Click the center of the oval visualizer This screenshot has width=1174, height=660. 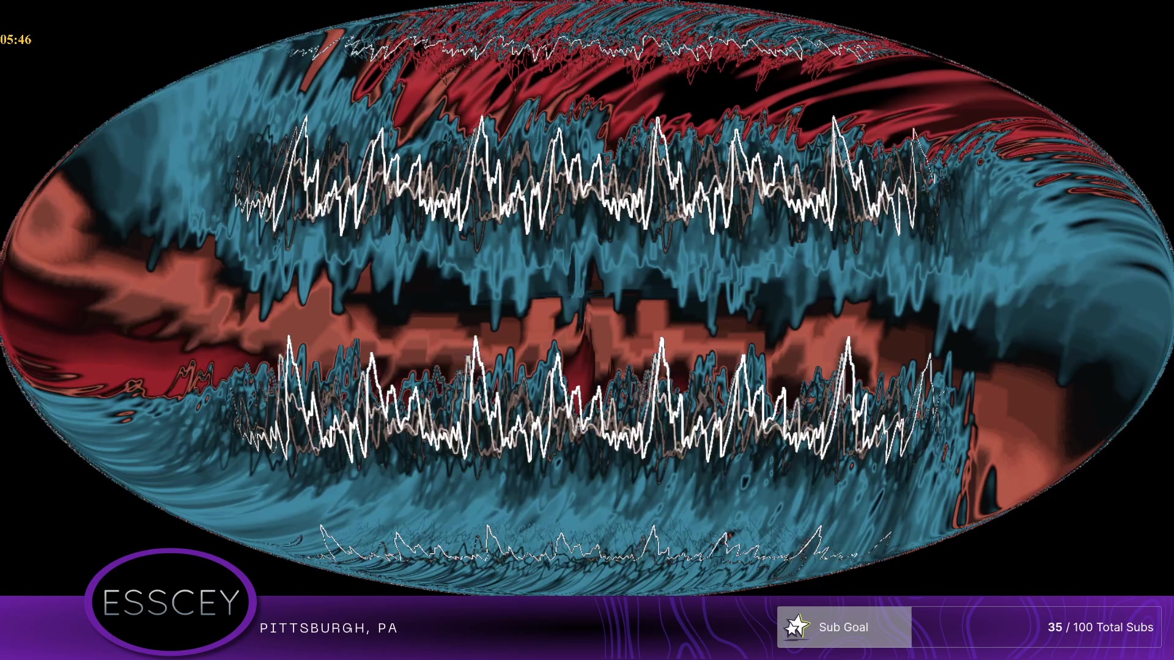(587, 297)
